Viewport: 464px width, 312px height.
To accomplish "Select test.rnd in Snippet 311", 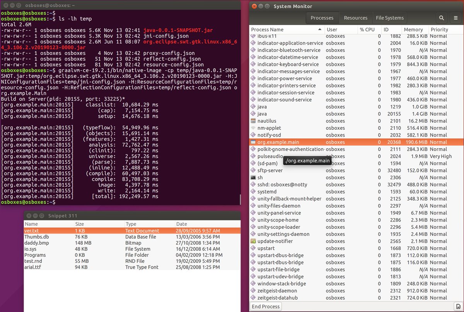I will pos(132,261).
